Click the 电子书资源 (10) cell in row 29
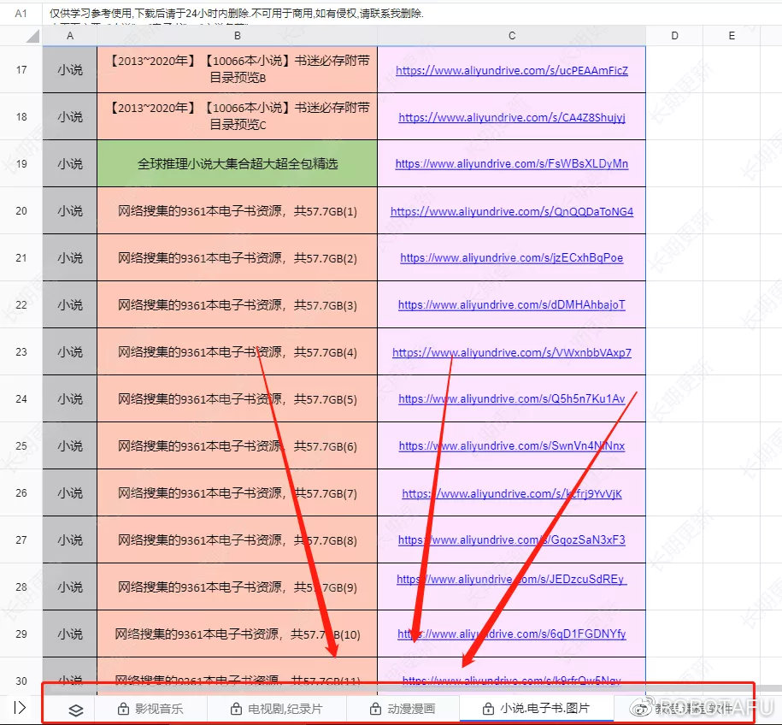 238,634
